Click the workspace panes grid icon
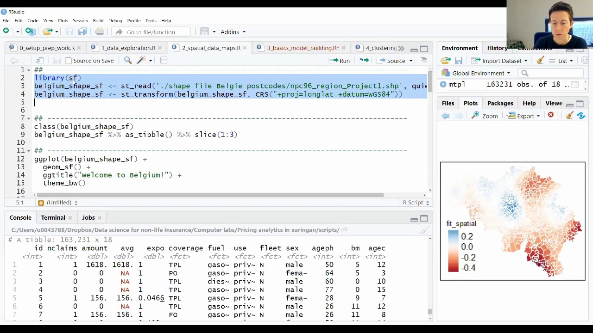The width and height of the screenshot is (593, 333). click(x=204, y=31)
